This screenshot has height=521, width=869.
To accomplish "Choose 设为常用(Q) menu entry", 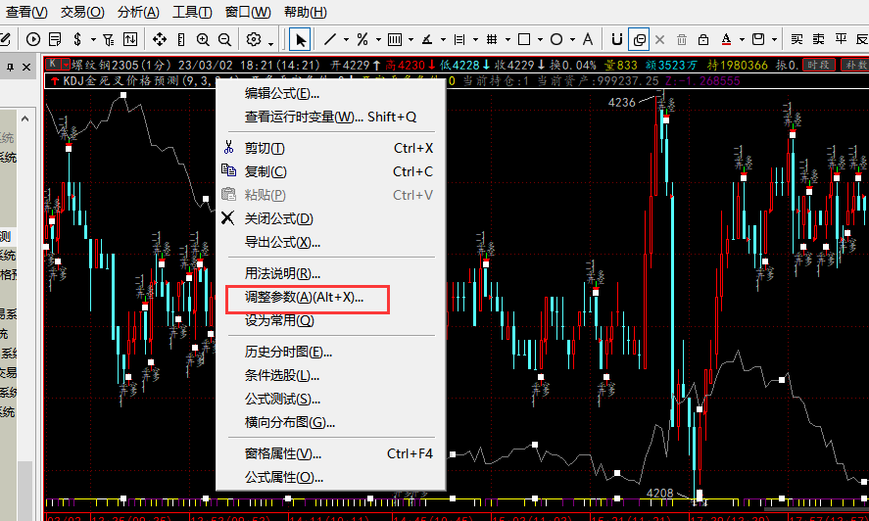I will pyautogui.click(x=331, y=320).
